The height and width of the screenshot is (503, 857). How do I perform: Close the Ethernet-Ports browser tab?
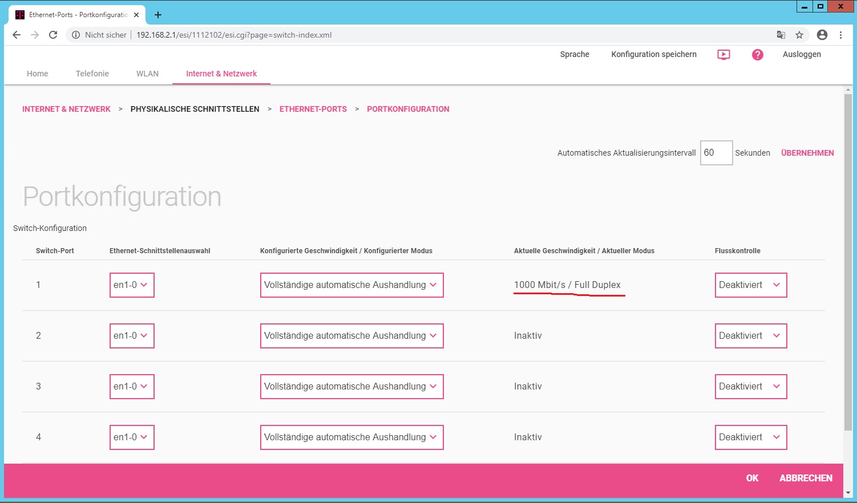click(136, 15)
